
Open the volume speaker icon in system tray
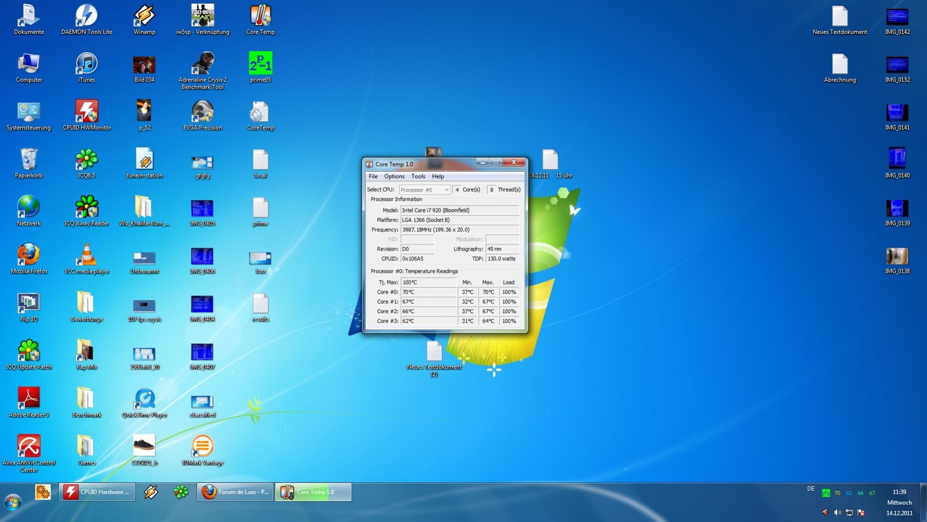point(837,512)
